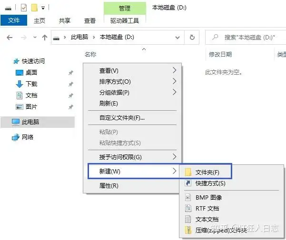Screen dimensions: 286x240
Task: Go forward with the right arrow
Action: pyautogui.click(x=24, y=38)
